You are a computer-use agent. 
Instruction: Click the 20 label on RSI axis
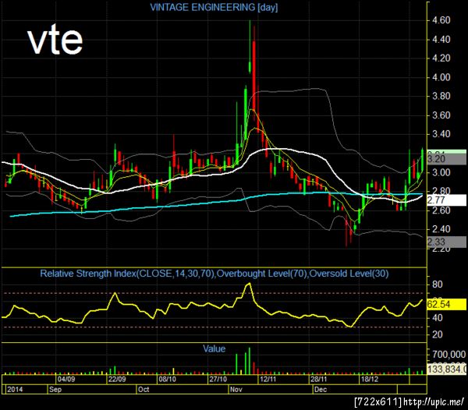coord(438,334)
